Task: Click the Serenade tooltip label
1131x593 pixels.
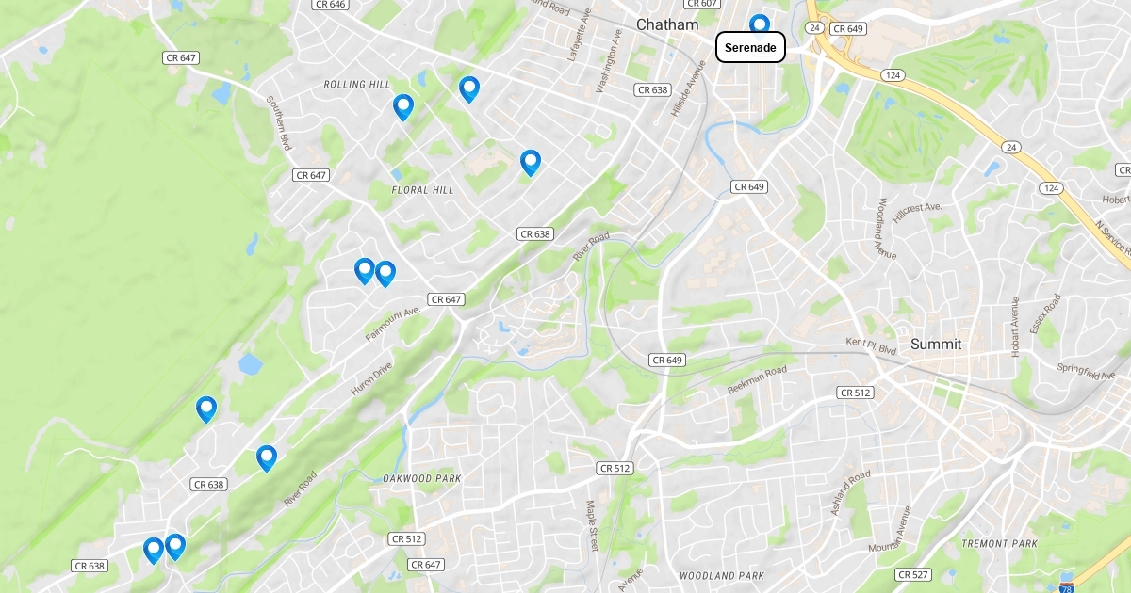Action: (751, 47)
